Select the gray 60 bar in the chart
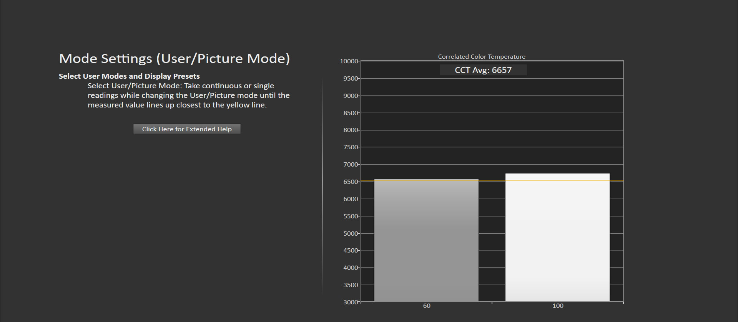 coord(426,240)
